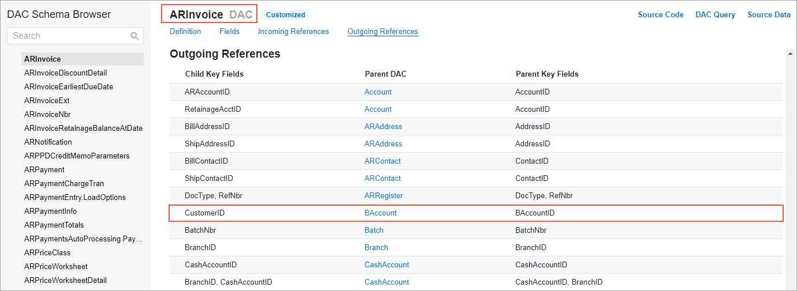Open Account link in ARAccountID row
The width and height of the screenshot is (797, 291).
(378, 92)
